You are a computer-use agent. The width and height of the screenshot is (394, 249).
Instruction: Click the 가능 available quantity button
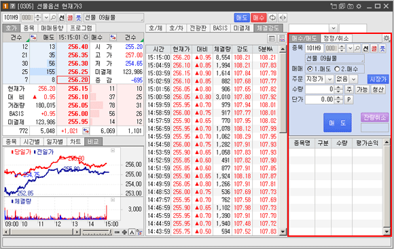[x=362, y=90]
